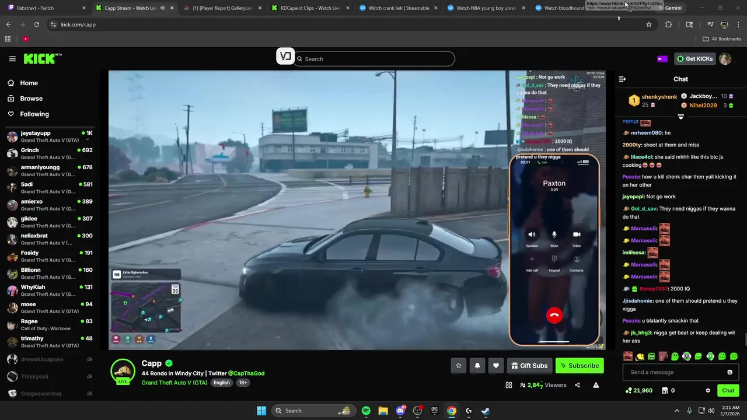This screenshot has height=420, width=747.
Task: Reload the page in Chrome
Action: [36, 24]
